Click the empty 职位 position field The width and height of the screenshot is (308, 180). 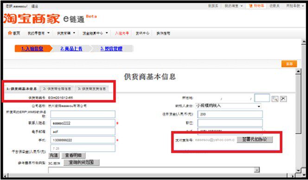[230, 123]
